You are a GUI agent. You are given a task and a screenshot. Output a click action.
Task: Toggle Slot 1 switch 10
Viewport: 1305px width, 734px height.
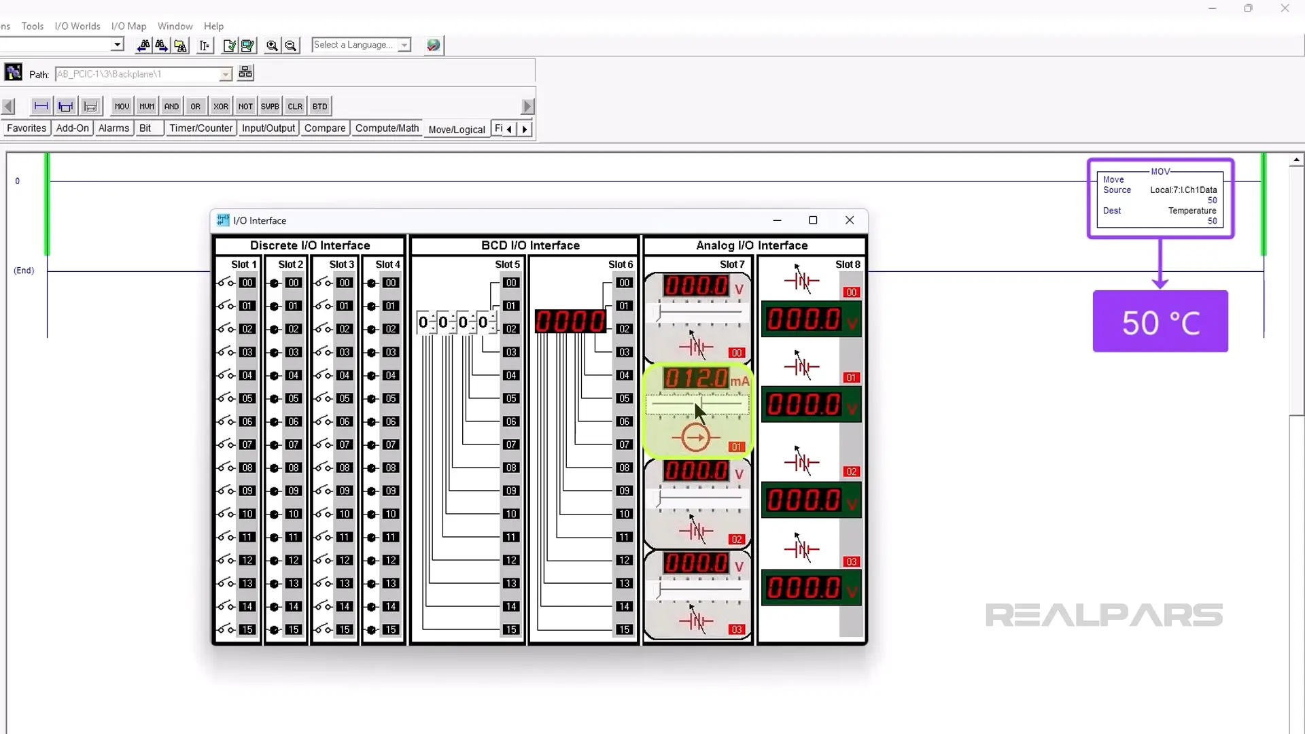click(x=226, y=514)
